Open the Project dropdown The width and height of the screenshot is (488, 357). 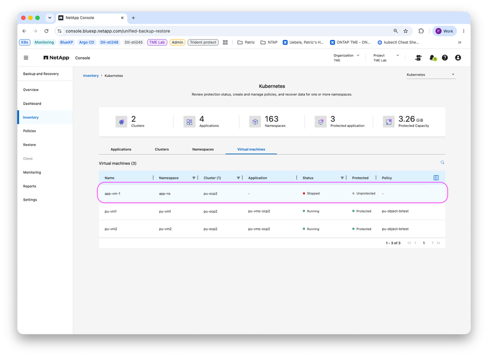tap(386, 58)
